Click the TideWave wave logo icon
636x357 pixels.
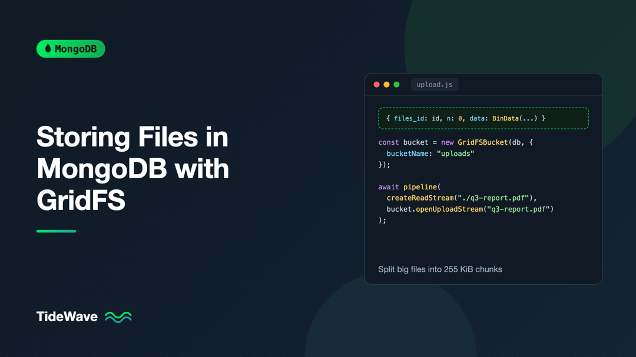click(x=118, y=317)
